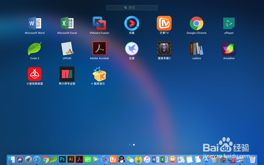264x165 pixels.
Task: Launch VMware Fusion from the Launchpad grid
Action: tap(99, 23)
